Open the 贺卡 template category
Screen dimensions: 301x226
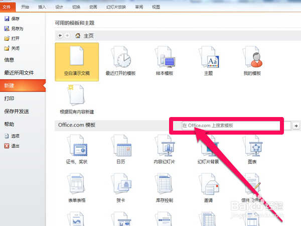[x=120, y=188]
